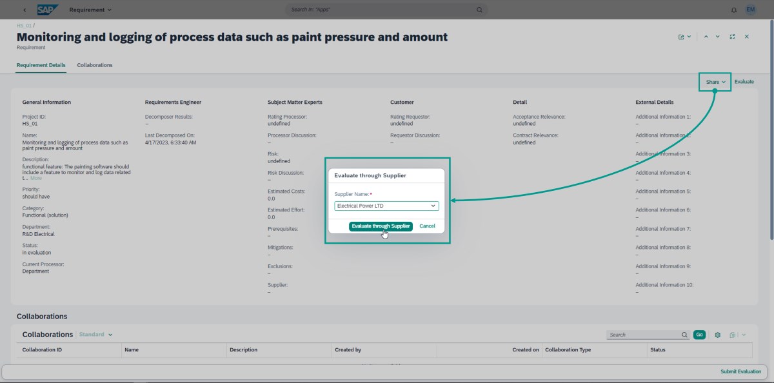Click the 'Evaluate through Supplier' dialog title
Image resolution: width=774 pixels, height=383 pixels.
tap(370, 175)
